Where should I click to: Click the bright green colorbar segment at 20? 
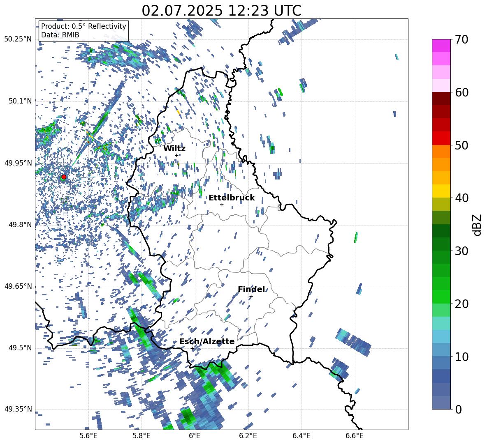[441, 297]
